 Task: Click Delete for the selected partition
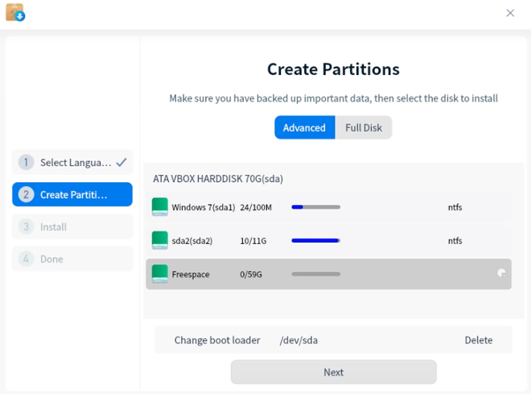[478, 340]
